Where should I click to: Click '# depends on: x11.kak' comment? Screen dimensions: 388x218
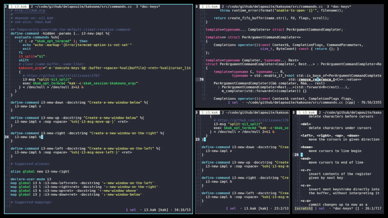tap(32, 18)
